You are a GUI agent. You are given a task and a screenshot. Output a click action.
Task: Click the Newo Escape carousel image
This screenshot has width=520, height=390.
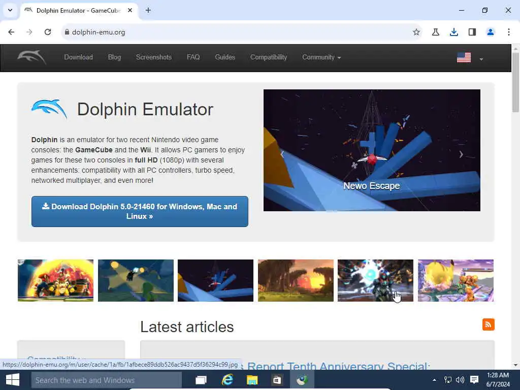372,150
